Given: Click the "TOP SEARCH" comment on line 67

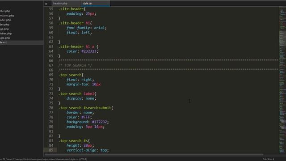Looking at the screenshot, I should click(x=75, y=65).
